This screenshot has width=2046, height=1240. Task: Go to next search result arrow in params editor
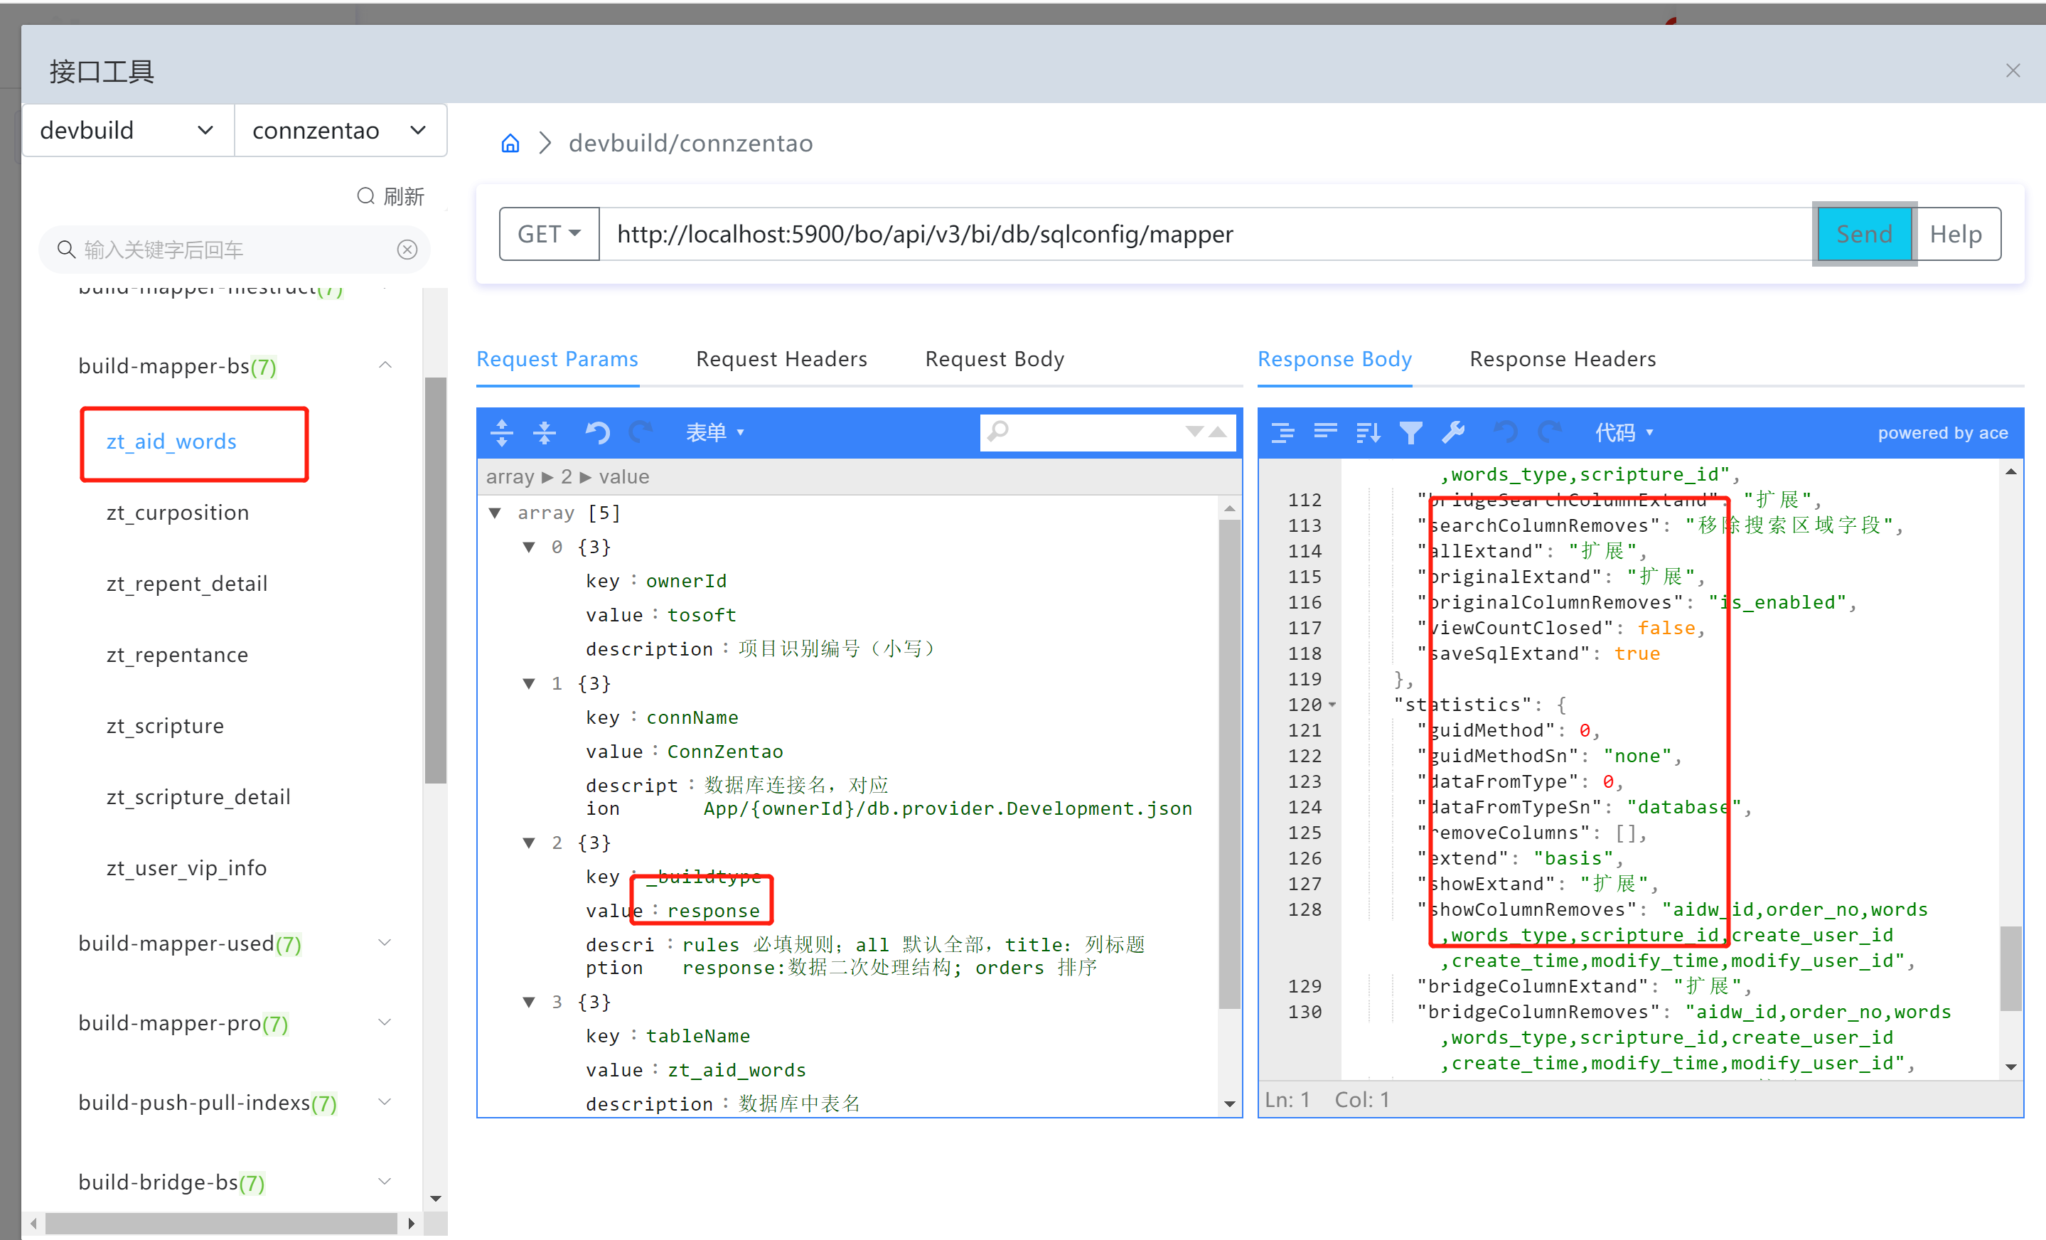coord(1194,431)
